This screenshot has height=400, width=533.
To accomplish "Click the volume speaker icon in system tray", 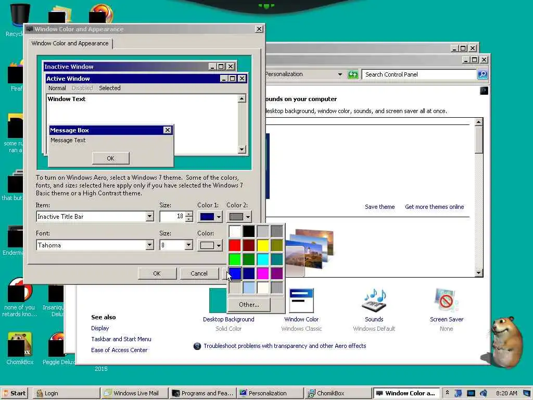I will [x=483, y=393].
